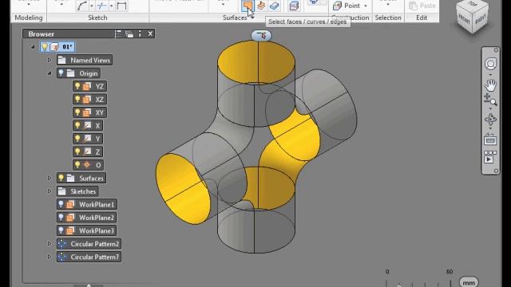This screenshot has height=287, width=511.
Task: Collapse the 01* root node
Action: coord(33,47)
